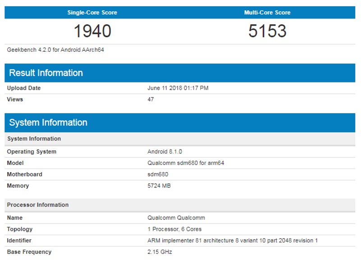The image size is (363, 260).
Task: Click the Views label
Action: click(x=15, y=99)
